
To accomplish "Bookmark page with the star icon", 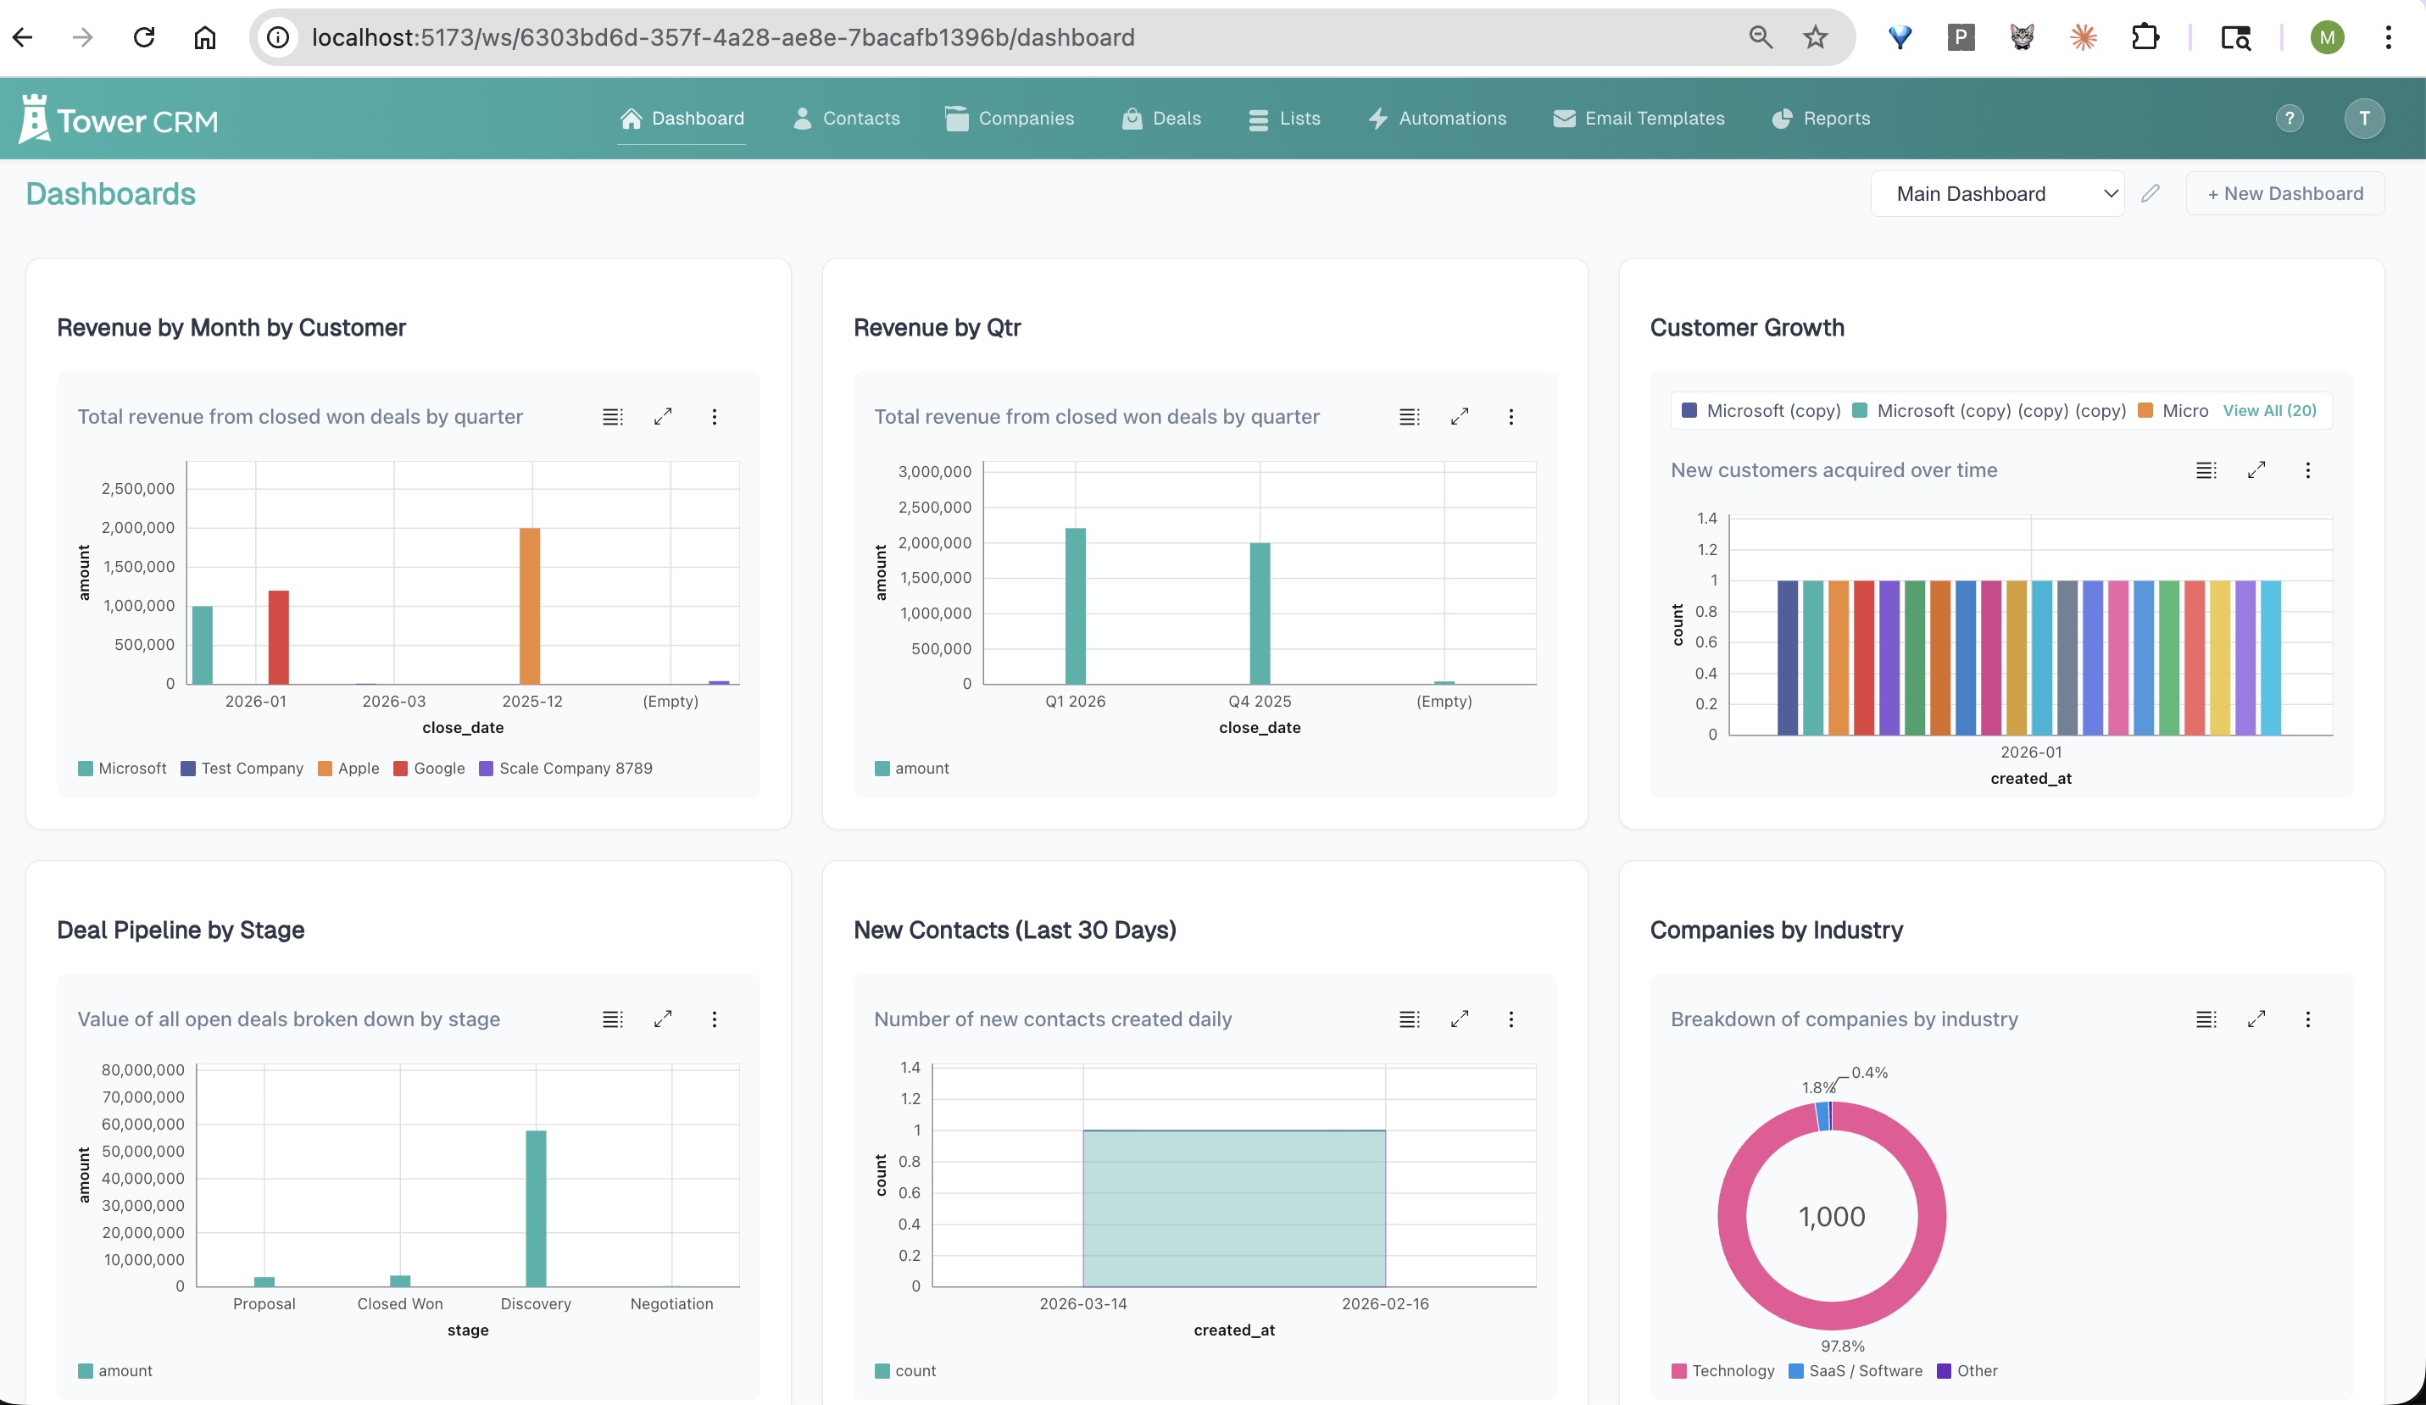I will [1815, 37].
